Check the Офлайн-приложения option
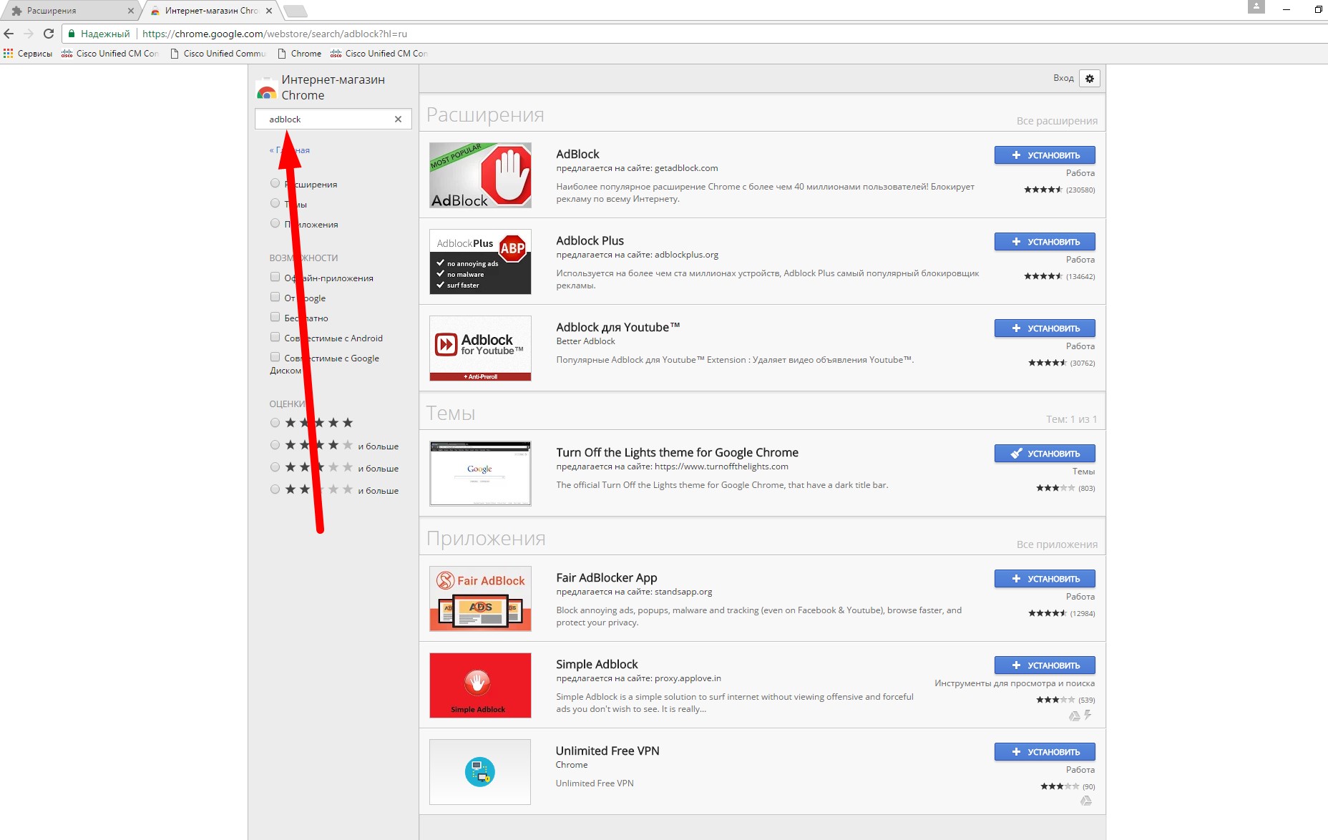The image size is (1328, 840). (x=275, y=278)
